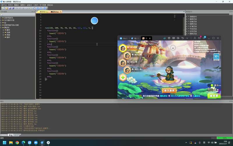The width and height of the screenshot is (233, 146).
Task: Open the 工具(T) menu
Action: tap(36, 5)
